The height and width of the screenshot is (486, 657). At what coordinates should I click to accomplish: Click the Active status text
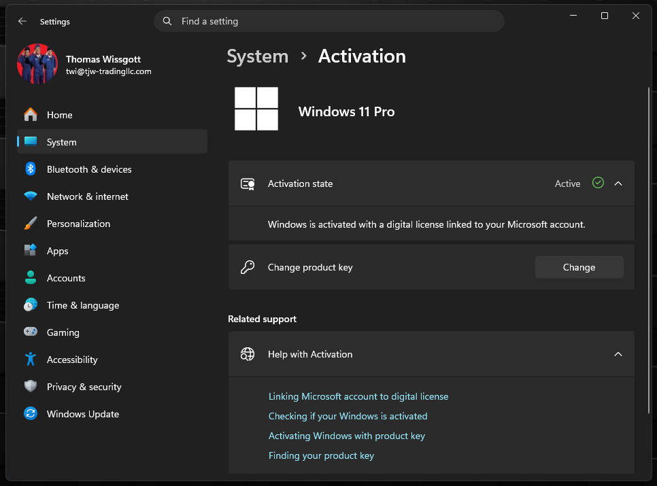pos(567,184)
